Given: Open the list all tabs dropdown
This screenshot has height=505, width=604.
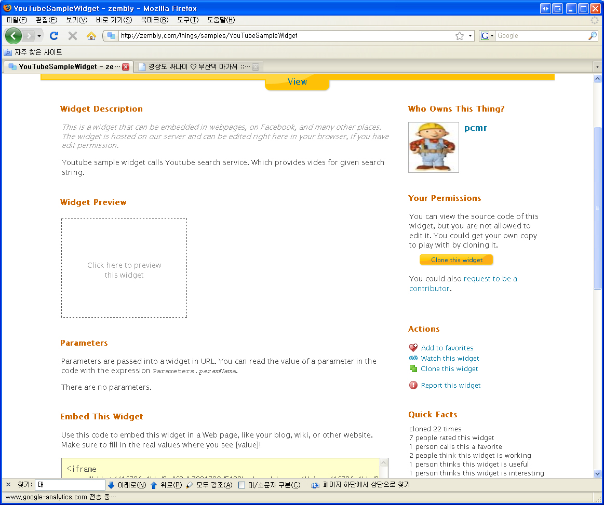Looking at the screenshot, I should 597,67.
